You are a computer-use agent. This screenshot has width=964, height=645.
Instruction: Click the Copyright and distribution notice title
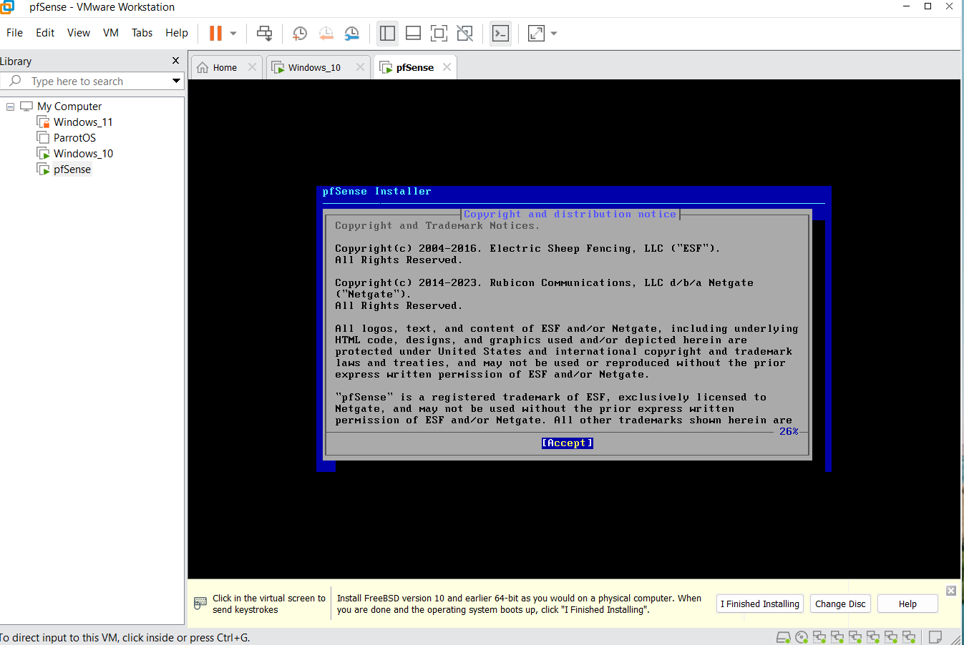pos(570,214)
